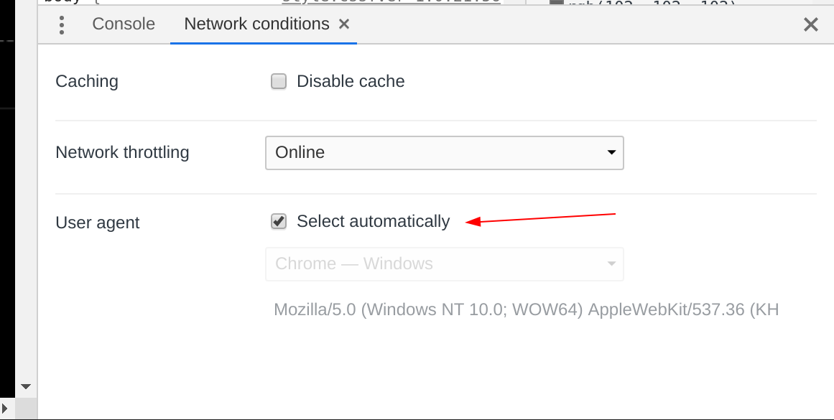Switch to the Console tab

coord(123,24)
